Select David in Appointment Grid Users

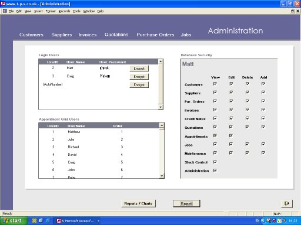point(72,155)
